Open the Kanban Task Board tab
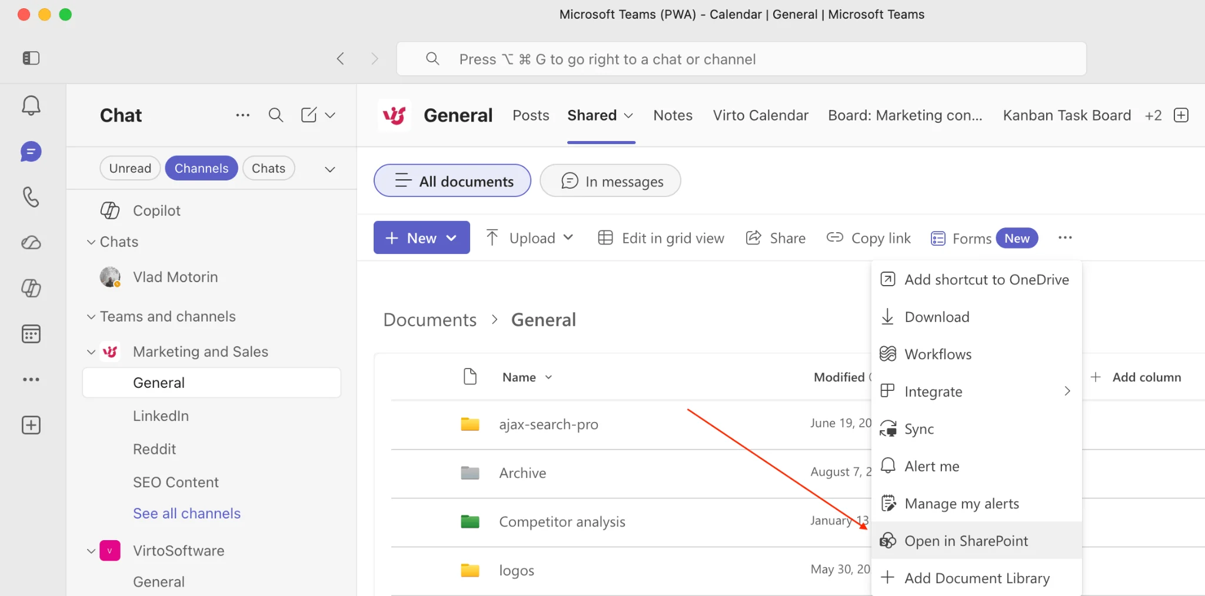1205x596 pixels. (x=1067, y=115)
